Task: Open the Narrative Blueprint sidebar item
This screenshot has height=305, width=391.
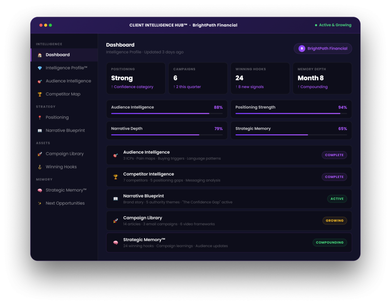Action: pos(64,130)
